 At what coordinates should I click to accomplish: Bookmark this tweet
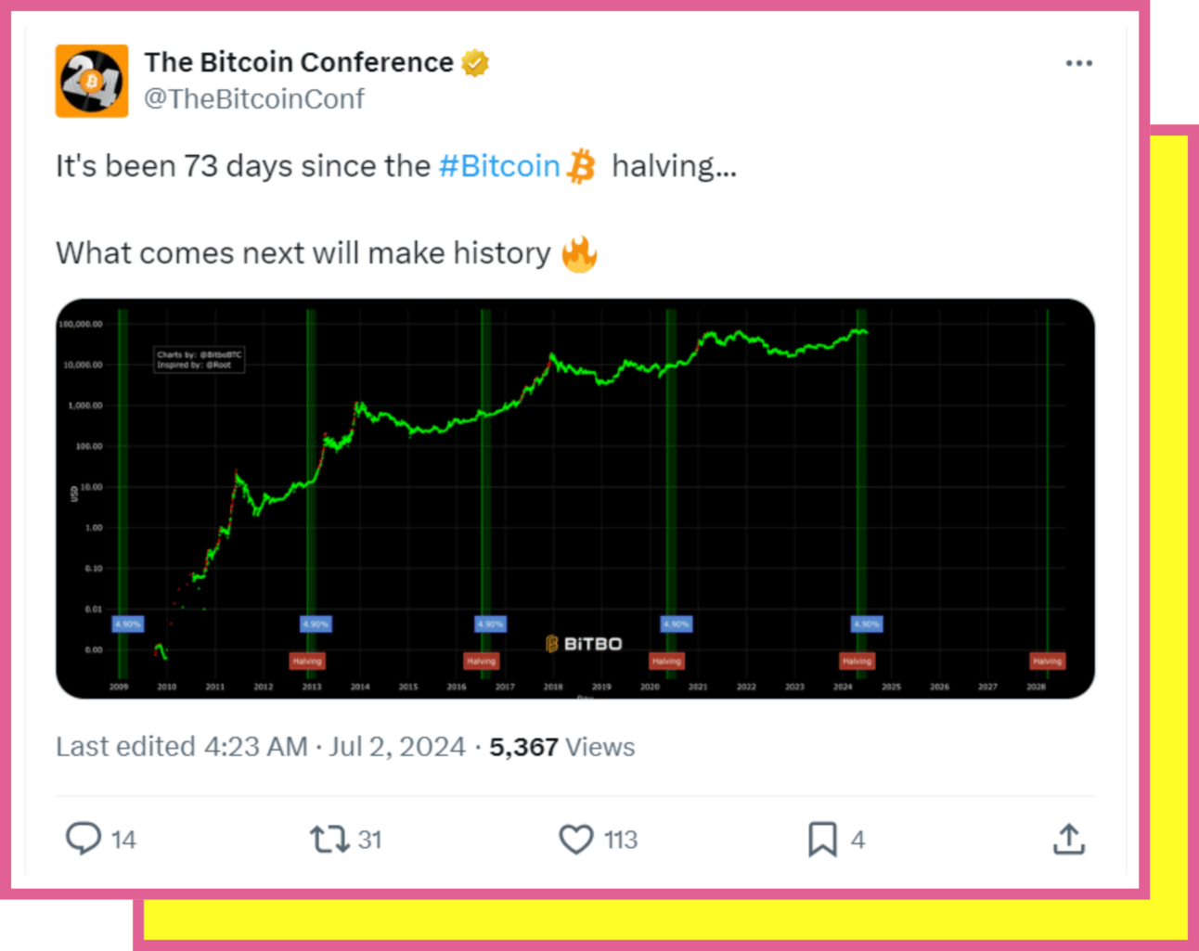click(x=821, y=840)
